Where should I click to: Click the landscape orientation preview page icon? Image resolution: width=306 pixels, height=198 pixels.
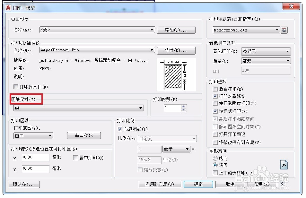(x=284, y=165)
